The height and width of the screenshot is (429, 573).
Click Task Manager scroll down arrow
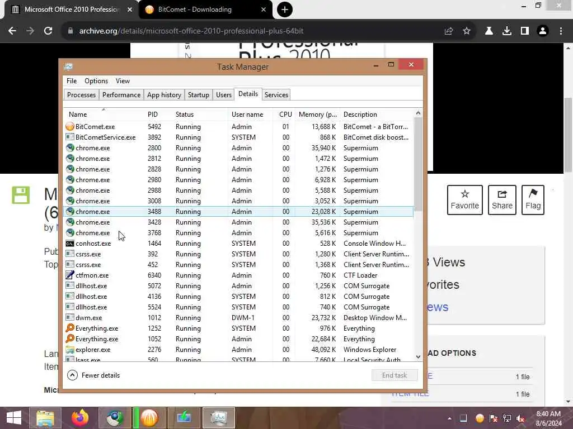(x=418, y=357)
